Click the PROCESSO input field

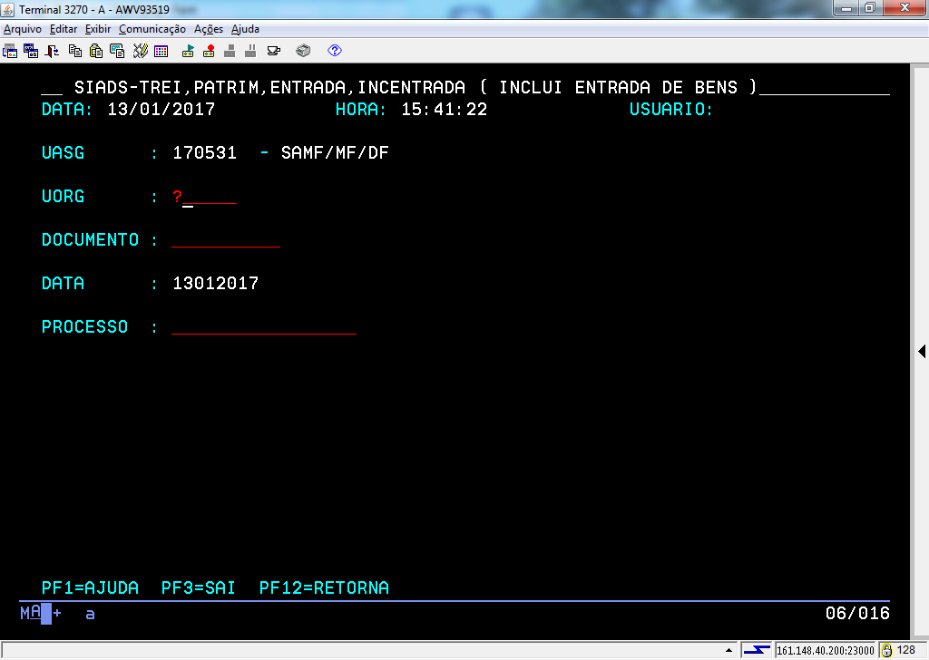pos(264,326)
